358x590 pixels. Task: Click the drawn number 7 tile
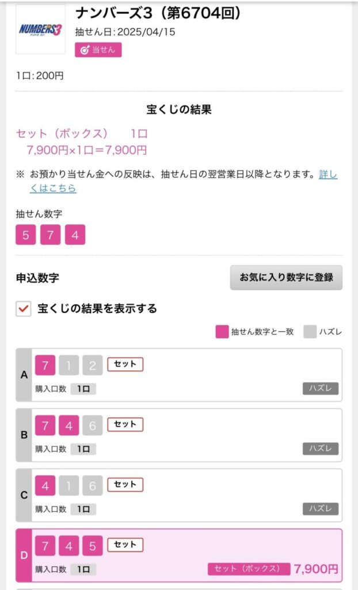(x=50, y=235)
